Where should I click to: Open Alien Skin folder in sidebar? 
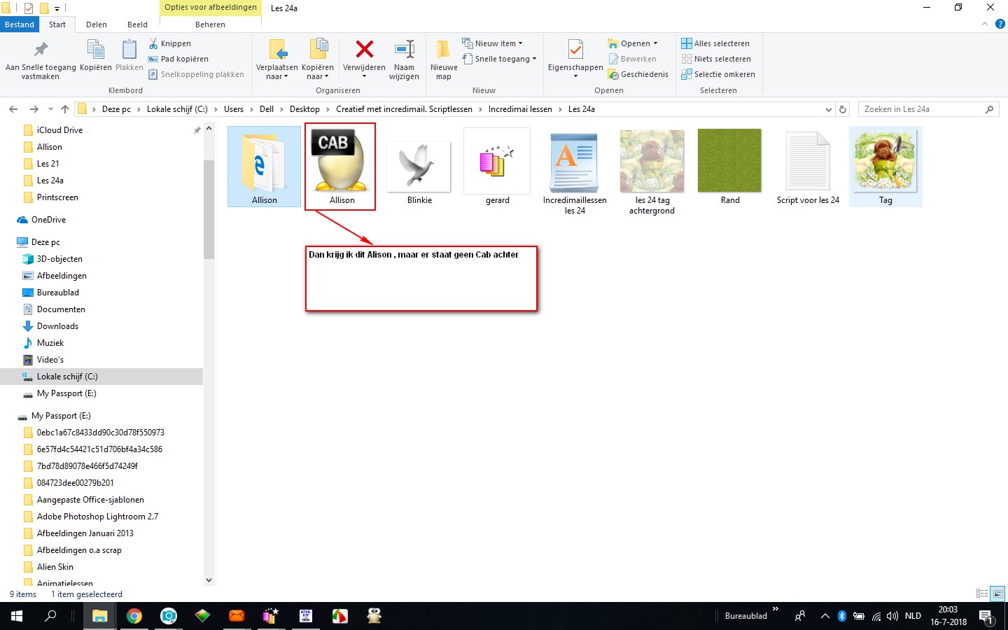click(55, 567)
